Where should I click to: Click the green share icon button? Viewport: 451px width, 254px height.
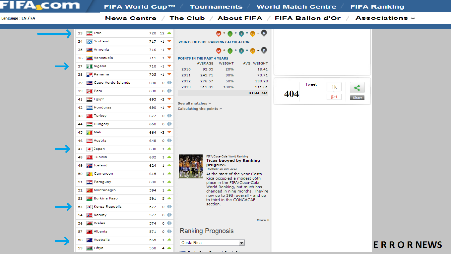click(x=357, y=88)
